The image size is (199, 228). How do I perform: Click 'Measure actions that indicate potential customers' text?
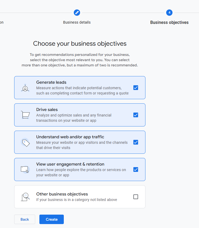pyautogui.click(x=82, y=91)
